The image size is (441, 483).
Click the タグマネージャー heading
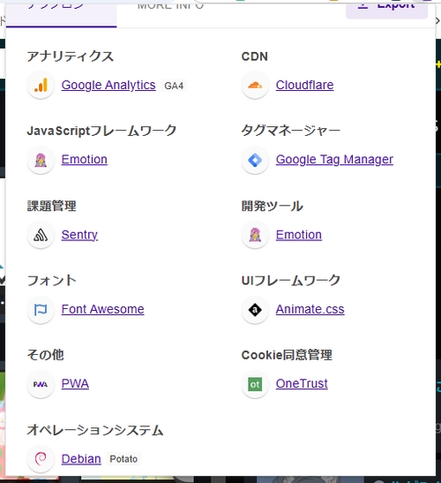point(290,131)
